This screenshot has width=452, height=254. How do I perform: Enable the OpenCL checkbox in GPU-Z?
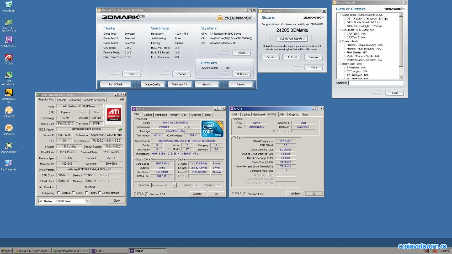pyautogui.click(x=59, y=193)
